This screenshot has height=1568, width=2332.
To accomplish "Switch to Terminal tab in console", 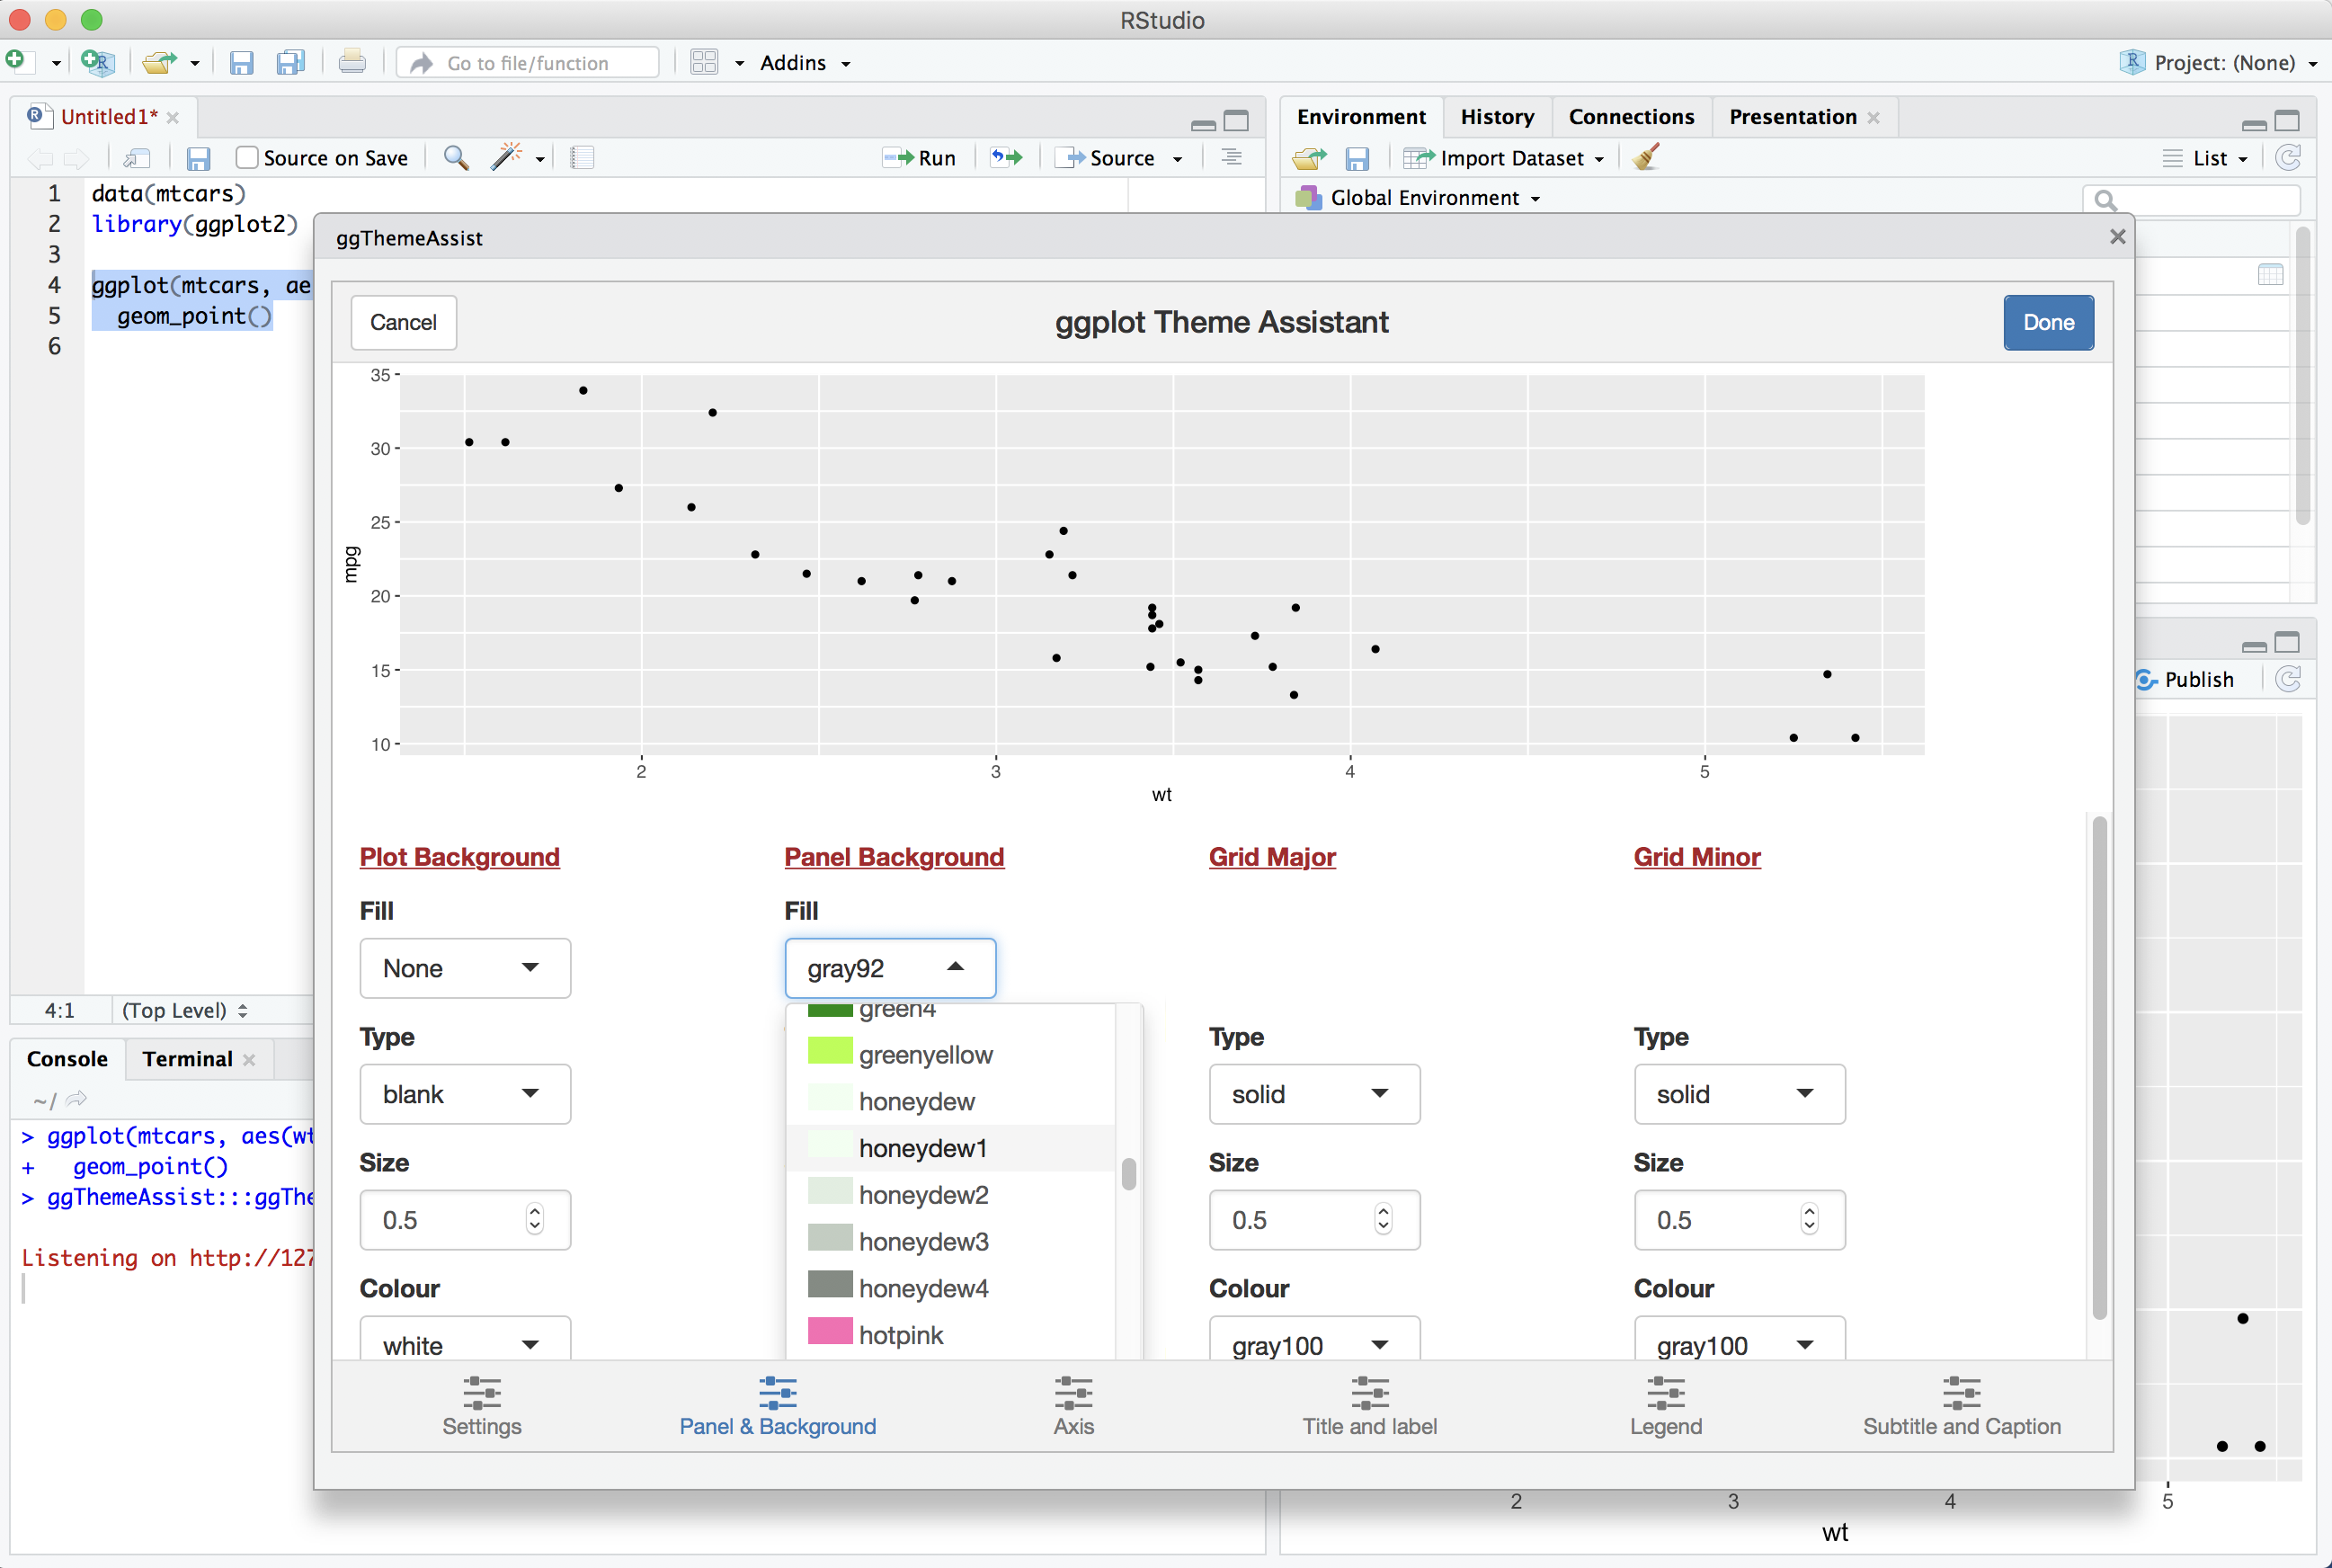I will pos(187,1057).
